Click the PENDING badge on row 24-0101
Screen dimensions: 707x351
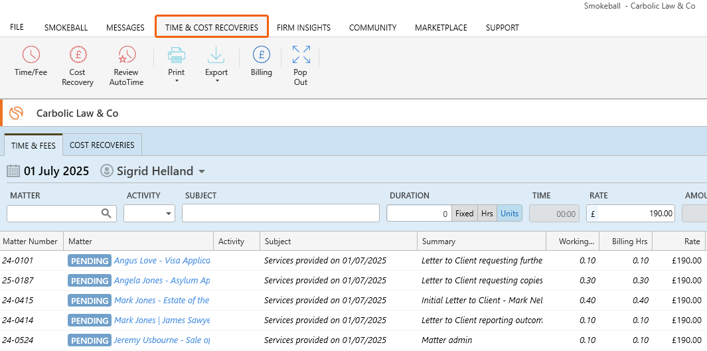coord(89,261)
